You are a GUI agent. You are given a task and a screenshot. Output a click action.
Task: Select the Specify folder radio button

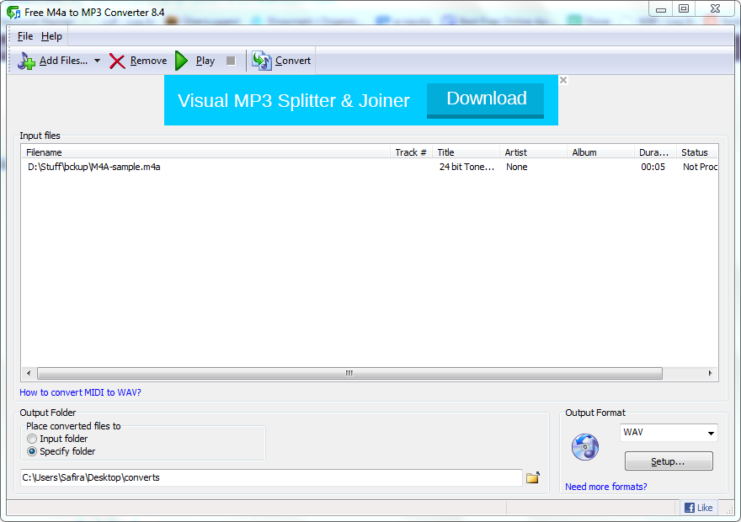tap(32, 451)
